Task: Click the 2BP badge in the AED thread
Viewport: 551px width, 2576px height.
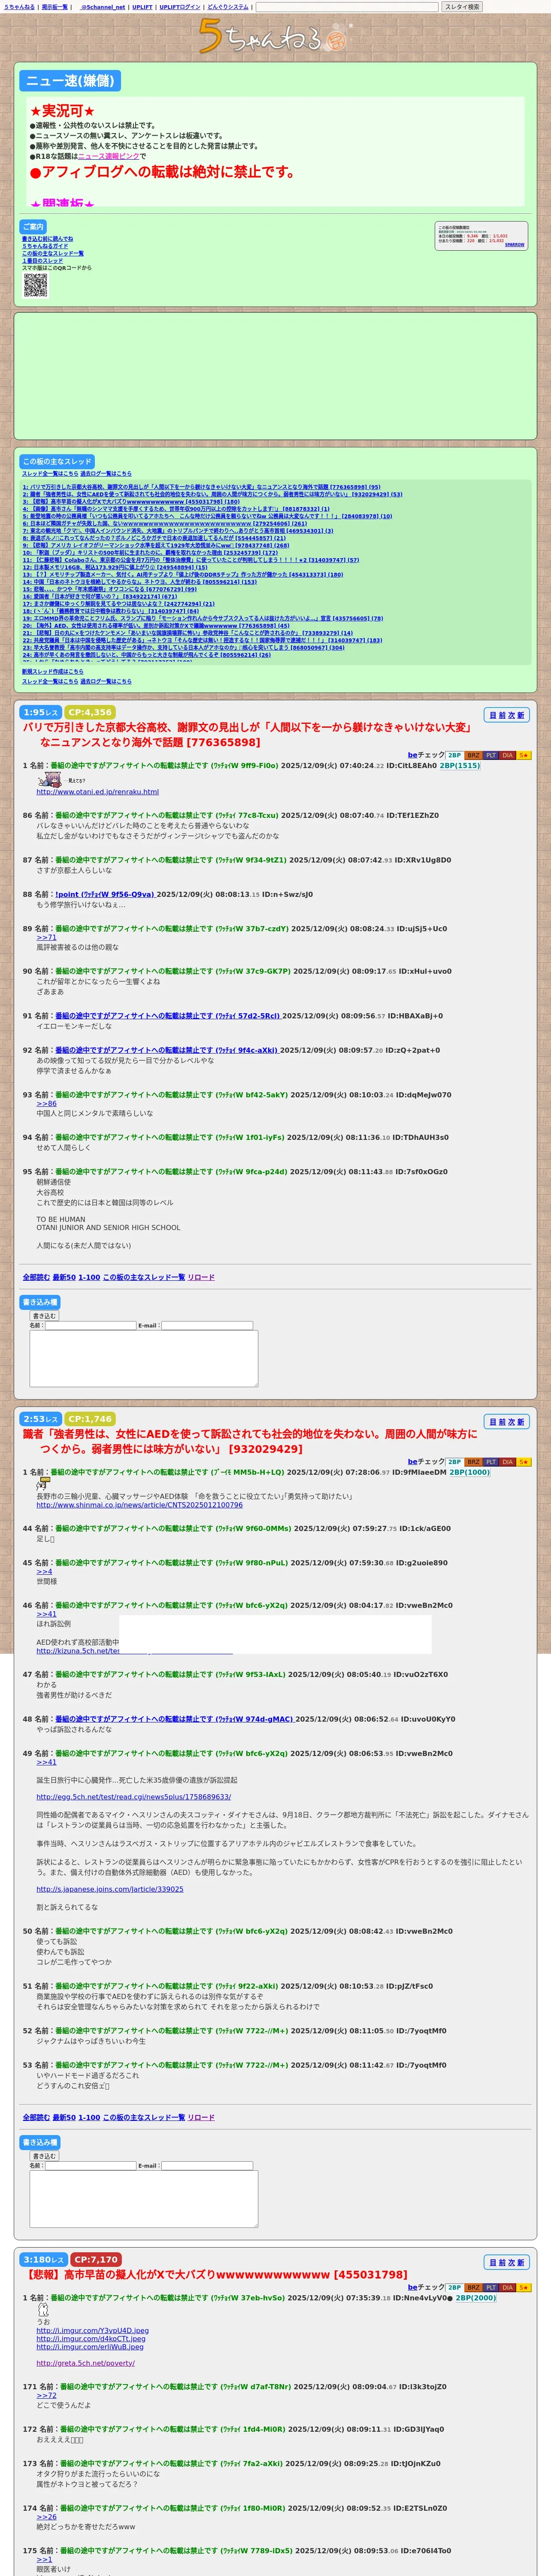Action: (x=454, y=1462)
